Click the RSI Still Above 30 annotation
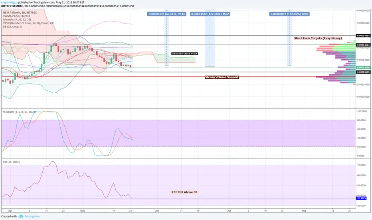This screenshot has width=372, height=220. coord(184,192)
